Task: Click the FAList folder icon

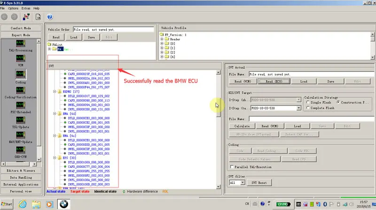Action: [49, 45]
